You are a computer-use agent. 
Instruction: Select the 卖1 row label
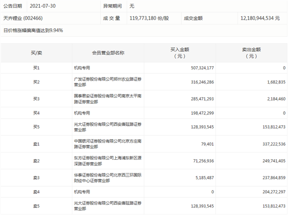(x=36, y=144)
